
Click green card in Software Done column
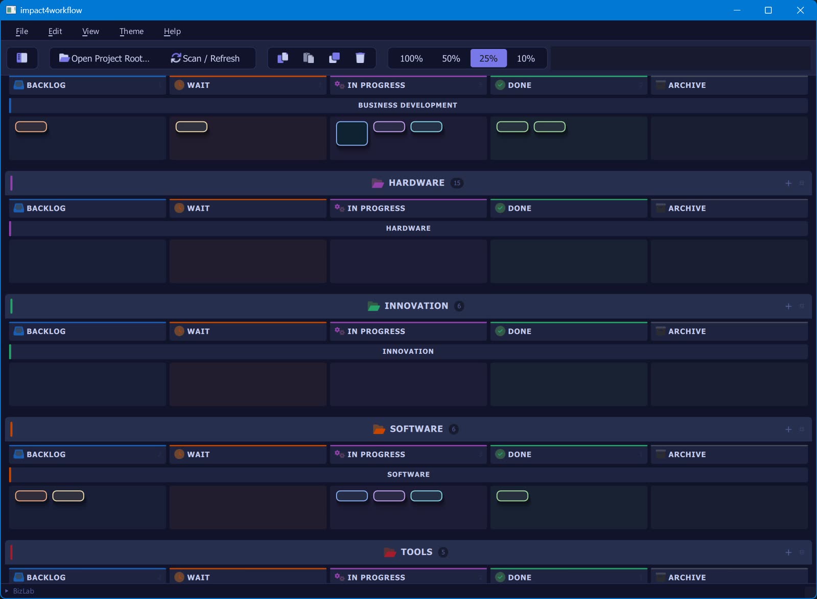pyautogui.click(x=512, y=496)
